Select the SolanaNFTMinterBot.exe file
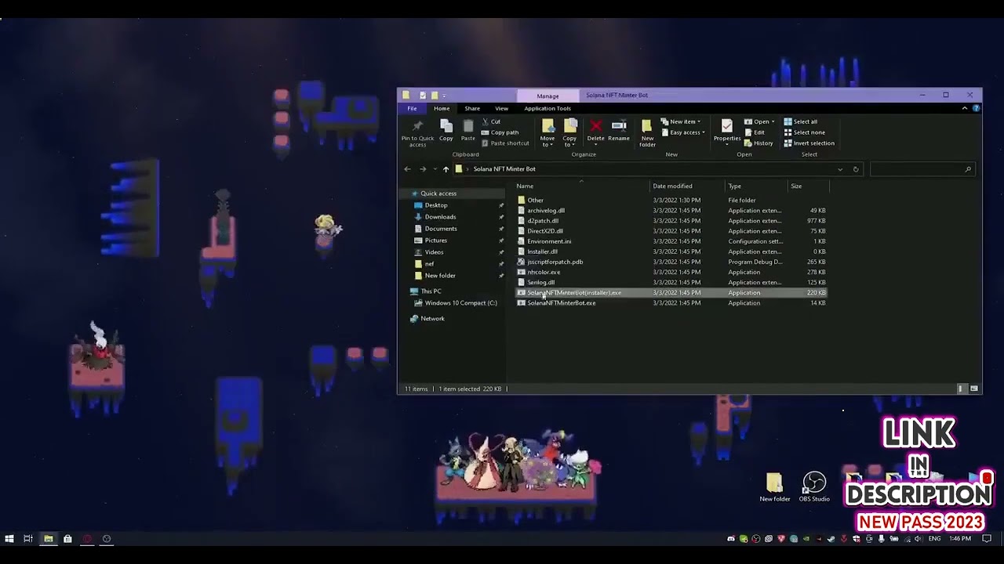This screenshot has width=1004, height=564. pos(561,303)
